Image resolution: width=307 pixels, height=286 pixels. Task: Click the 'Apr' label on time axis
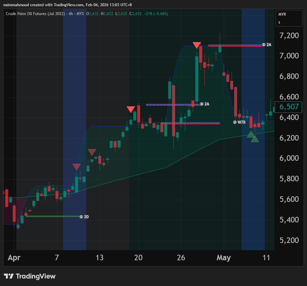click(14, 258)
